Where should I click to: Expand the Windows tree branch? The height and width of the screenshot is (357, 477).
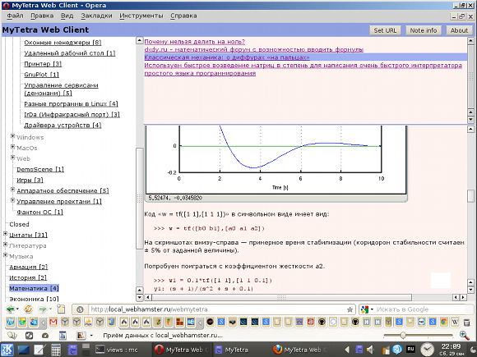(13, 136)
